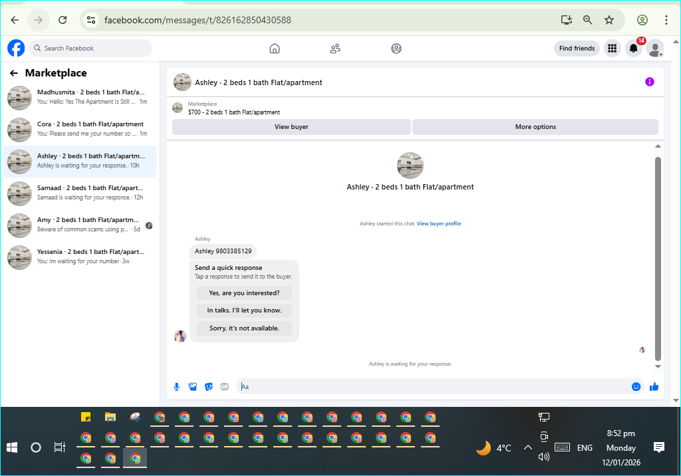
Task: Open the Facebook menu grid icon
Action: click(613, 49)
